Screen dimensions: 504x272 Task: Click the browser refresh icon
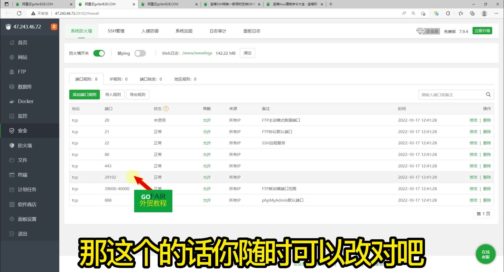click(x=19, y=13)
